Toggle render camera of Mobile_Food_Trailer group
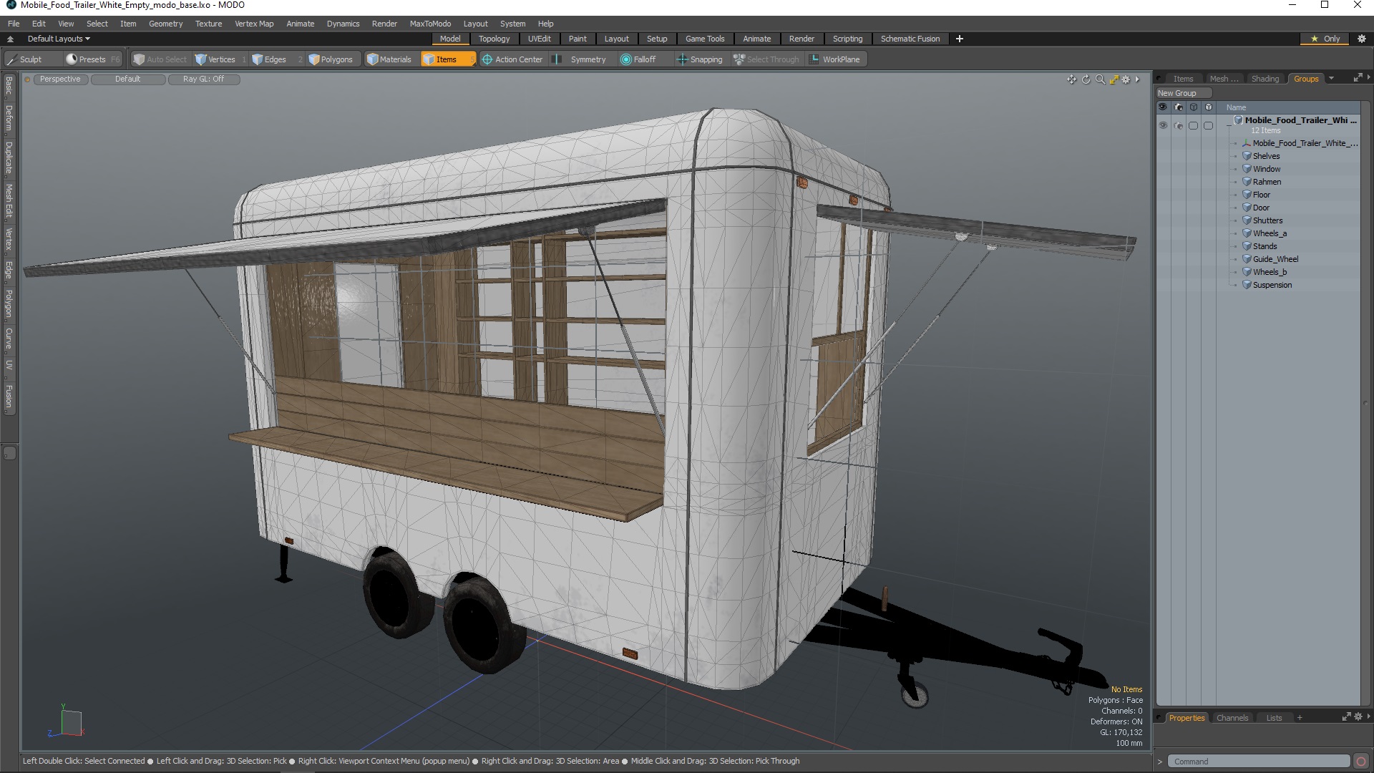Screen dimensions: 1374x773 tap(1178, 125)
